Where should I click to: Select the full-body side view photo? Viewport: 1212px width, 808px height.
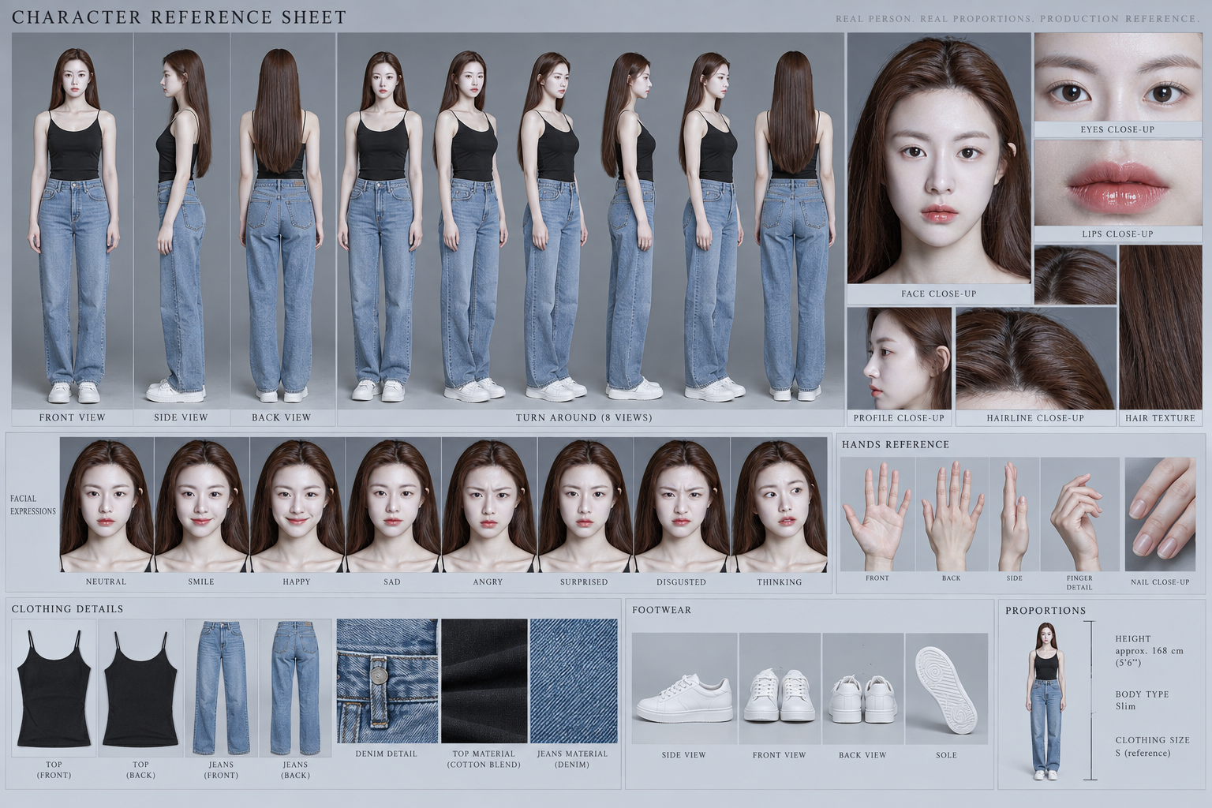point(181,220)
